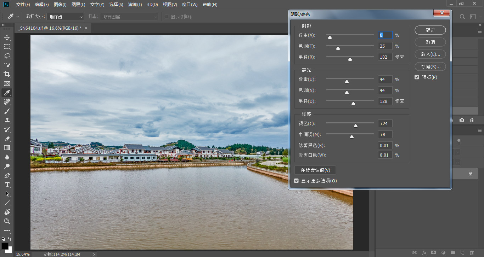Select the Spot Healing Brush tool
Image resolution: width=484 pixels, height=257 pixels.
pyautogui.click(x=7, y=102)
